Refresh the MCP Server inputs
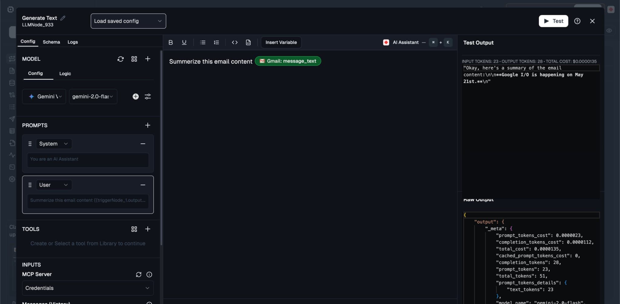The height and width of the screenshot is (304, 620). 139,274
